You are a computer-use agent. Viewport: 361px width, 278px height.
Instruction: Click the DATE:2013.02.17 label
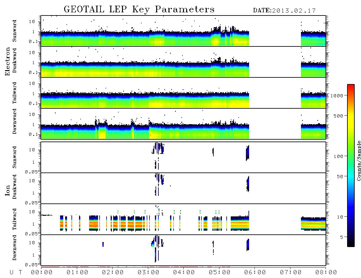(284, 11)
